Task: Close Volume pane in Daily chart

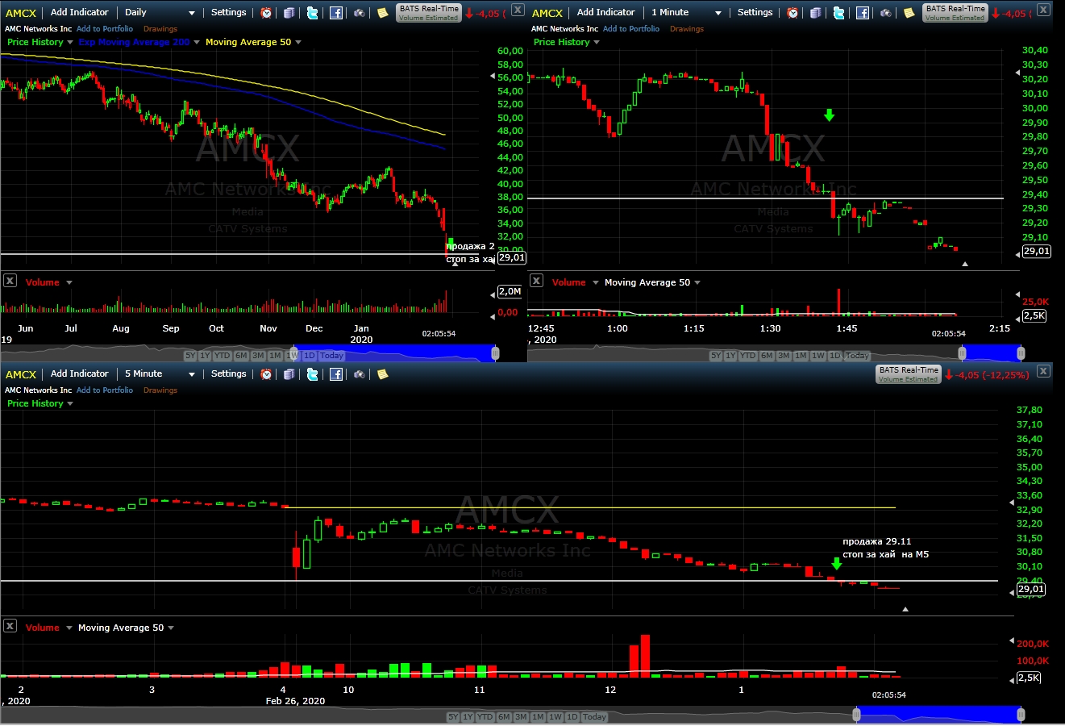Action: tap(10, 281)
